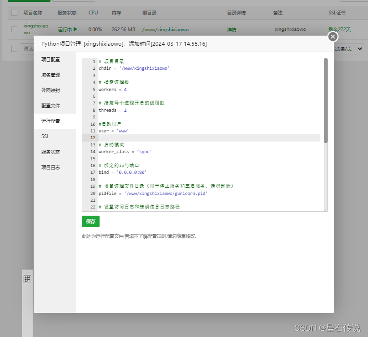The image size is (368, 337).
Task: Open the /www/xingshixiaowo root directory link
Action: point(165,29)
